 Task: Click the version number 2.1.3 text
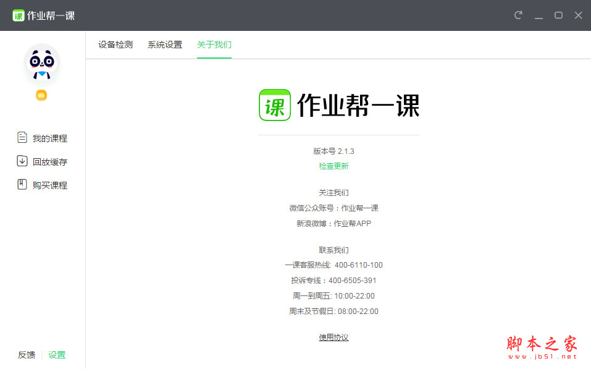pos(333,151)
